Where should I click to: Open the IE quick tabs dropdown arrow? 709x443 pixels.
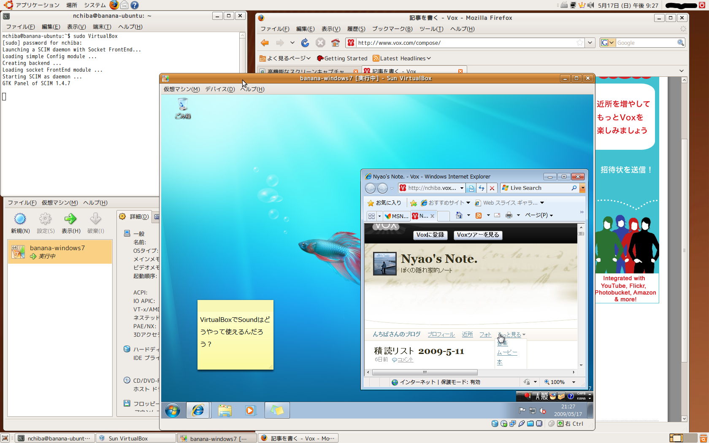pos(379,216)
